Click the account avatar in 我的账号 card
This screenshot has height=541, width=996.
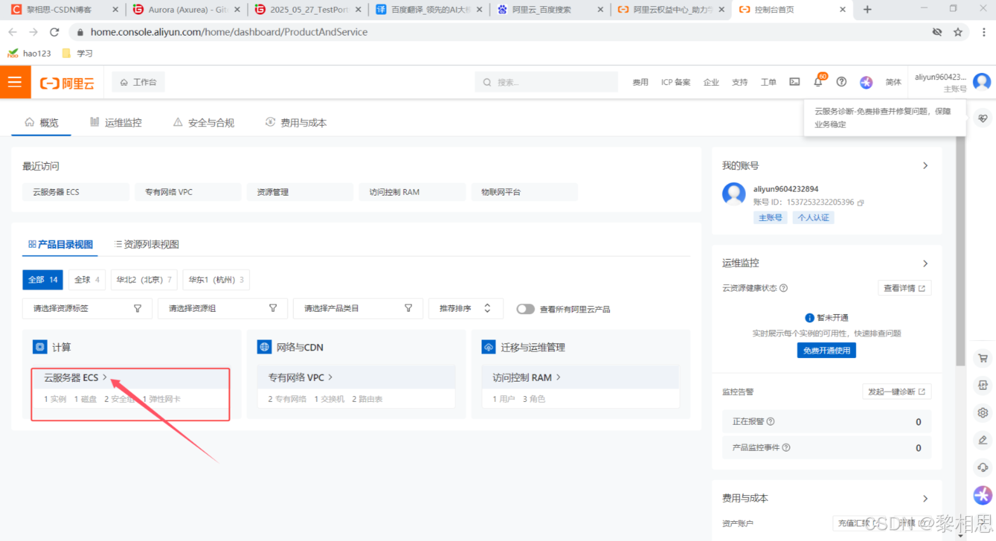pyautogui.click(x=734, y=194)
